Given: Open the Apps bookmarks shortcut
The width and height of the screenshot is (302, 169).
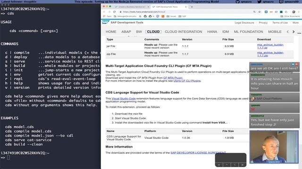Looking at the screenshot, I should (x=107, y=16).
